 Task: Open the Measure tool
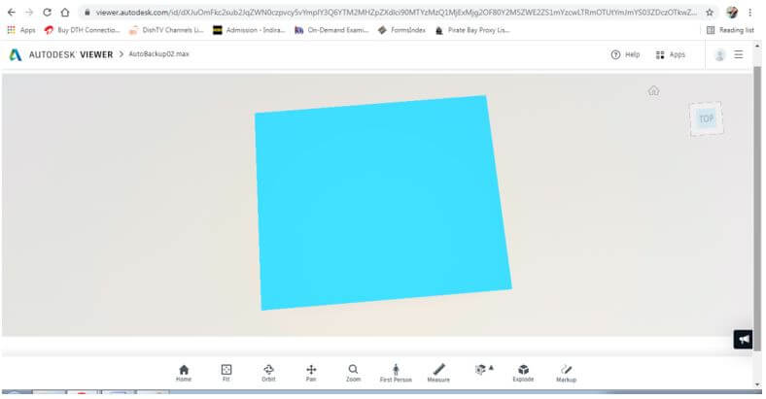point(438,373)
